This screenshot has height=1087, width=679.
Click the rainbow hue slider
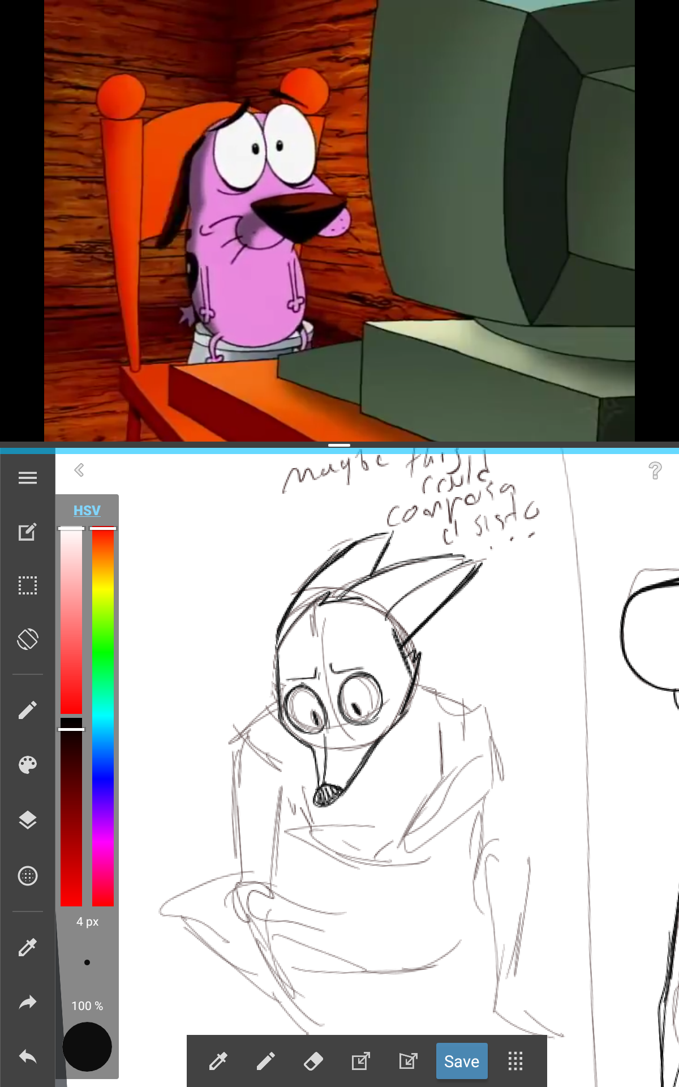point(103,717)
